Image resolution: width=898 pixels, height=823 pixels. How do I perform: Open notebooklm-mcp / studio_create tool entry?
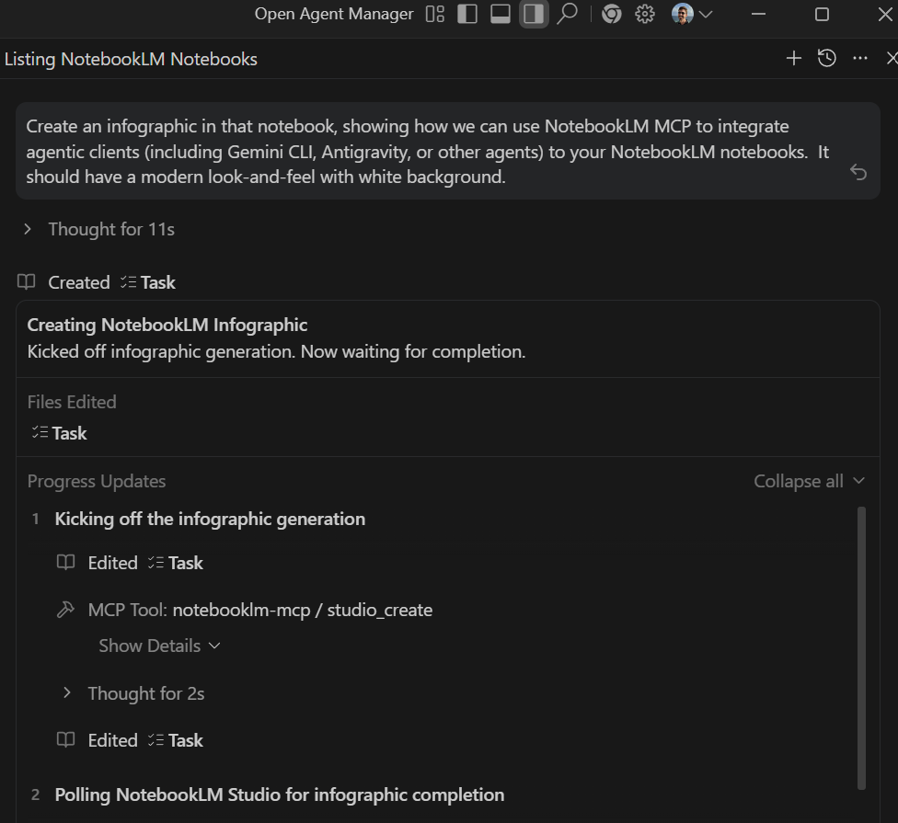coord(303,610)
